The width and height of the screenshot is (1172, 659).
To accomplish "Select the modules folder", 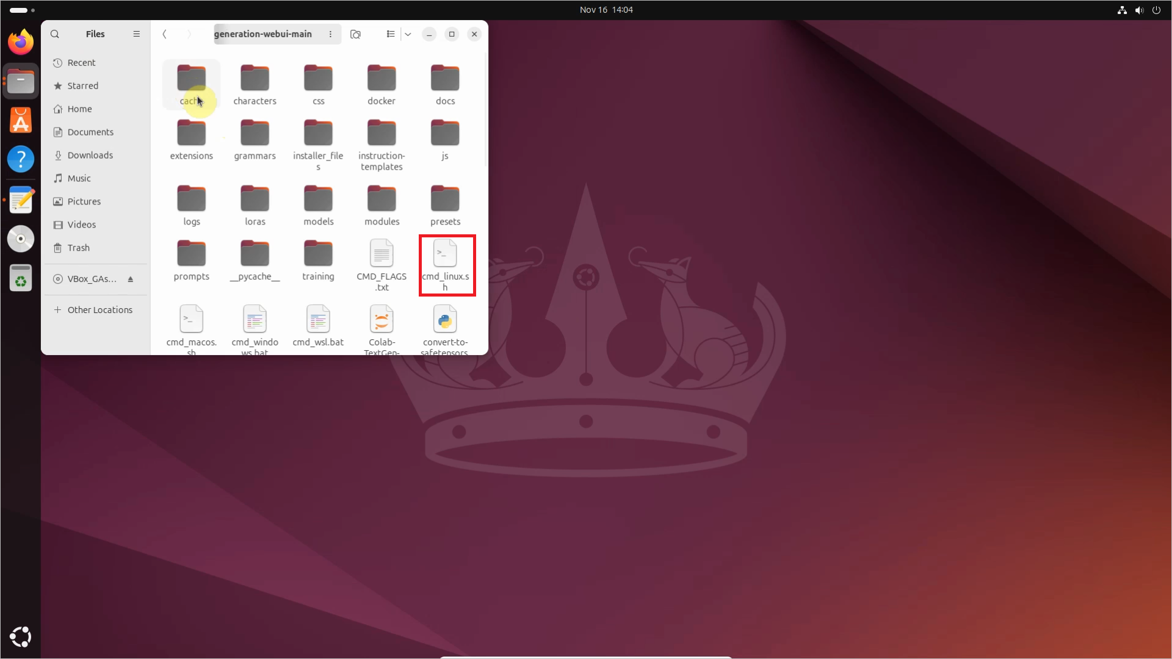I will point(382,206).
